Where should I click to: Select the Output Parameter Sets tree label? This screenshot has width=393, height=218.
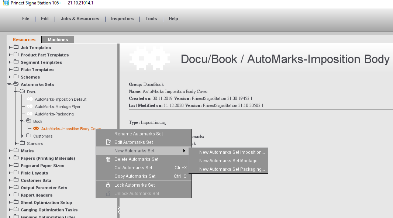click(44, 188)
